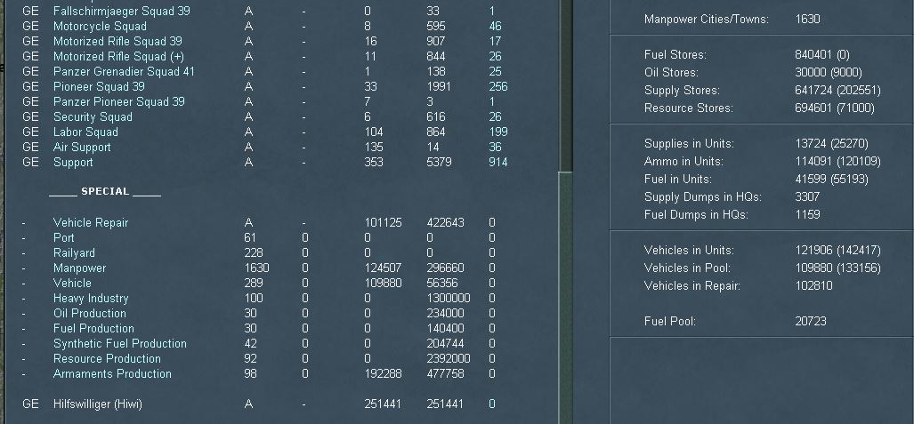Click the Port row label
The width and height of the screenshot is (914, 424).
click(x=63, y=237)
